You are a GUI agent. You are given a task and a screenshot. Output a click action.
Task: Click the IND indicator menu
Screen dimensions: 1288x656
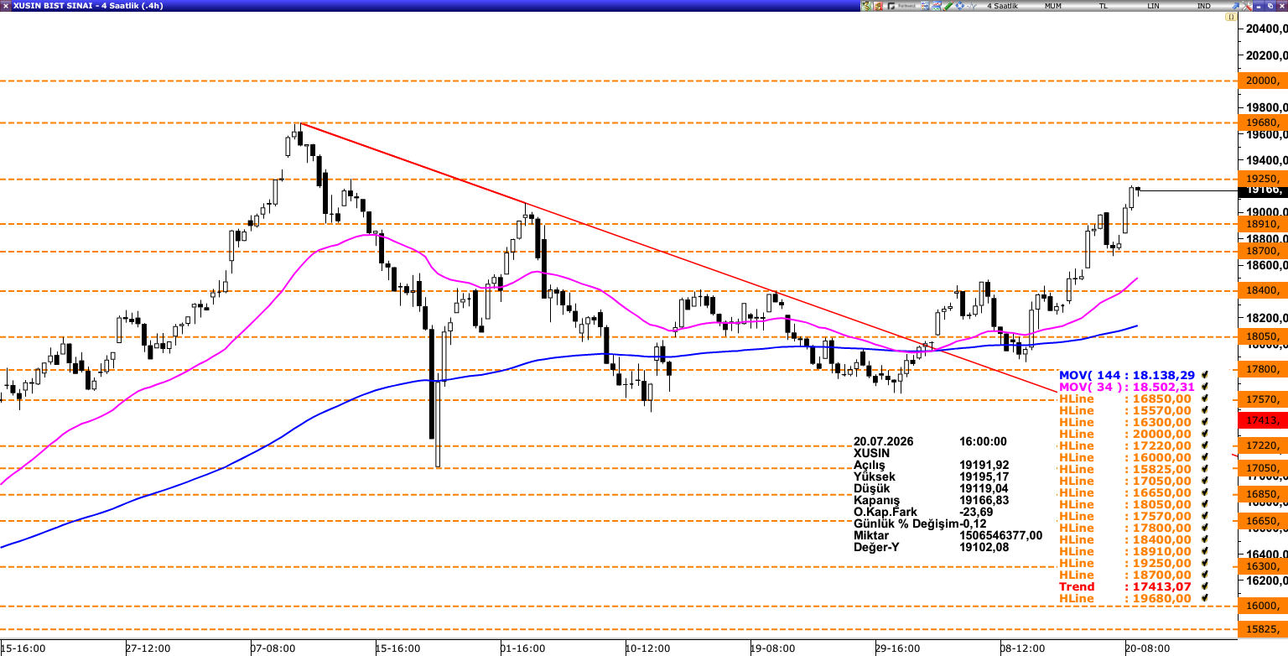[x=1203, y=6]
